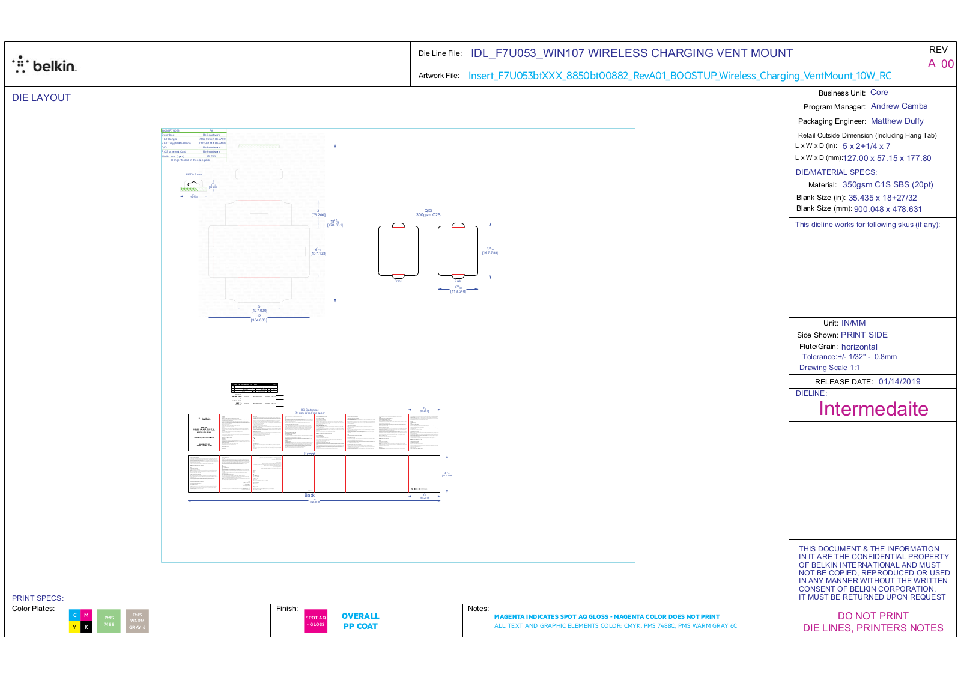Click the 'DO NOT PRINT' warning

873,616
